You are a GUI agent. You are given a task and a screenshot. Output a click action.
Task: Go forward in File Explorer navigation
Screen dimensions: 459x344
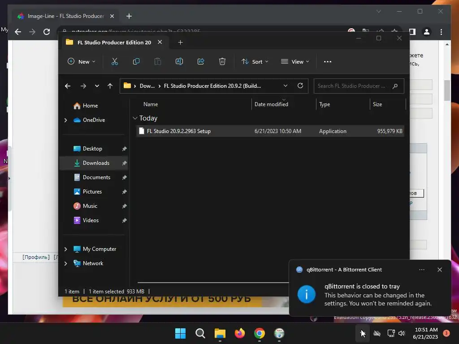tap(83, 86)
